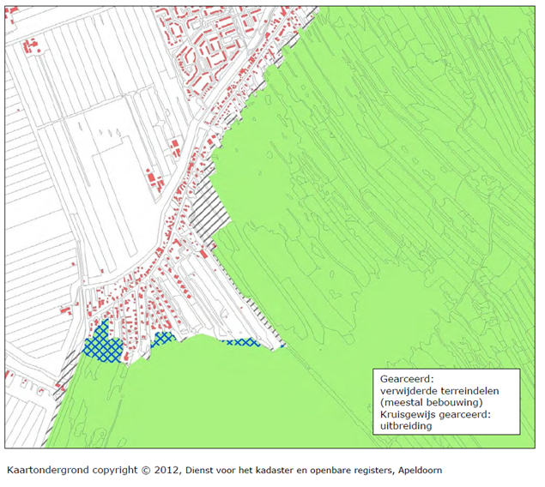Image resolution: width=545 pixels, height=487 pixels.
Task: Click red buildings in top-left map corner
Action: pyautogui.click(x=33, y=47)
